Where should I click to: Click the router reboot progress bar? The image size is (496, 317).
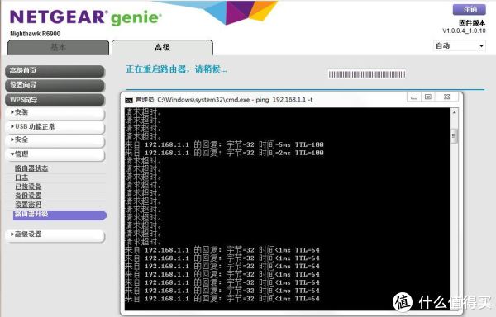(367, 74)
